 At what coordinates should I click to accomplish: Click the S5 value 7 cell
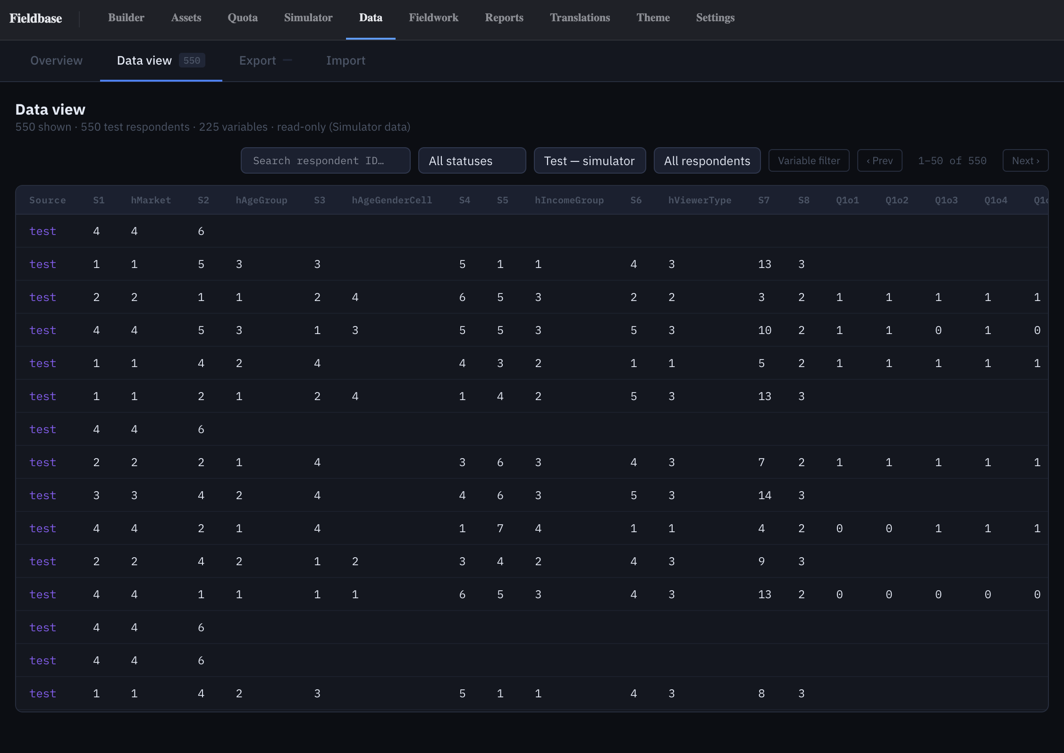click(x=500, y=528)
